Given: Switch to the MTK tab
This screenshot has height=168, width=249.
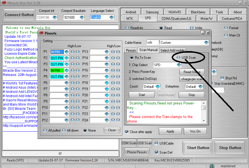Looking at the screenshot, I should pos(130,19).
